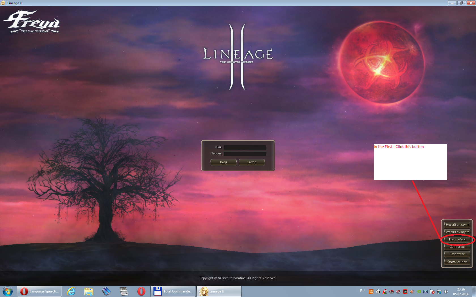Visit Сайт игры game website button
Image resolution: width=476 pixels, height=297 pixels.
pyautogui.click(x=457, y=247)
